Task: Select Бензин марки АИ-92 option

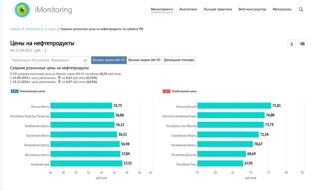Action: 109,60
